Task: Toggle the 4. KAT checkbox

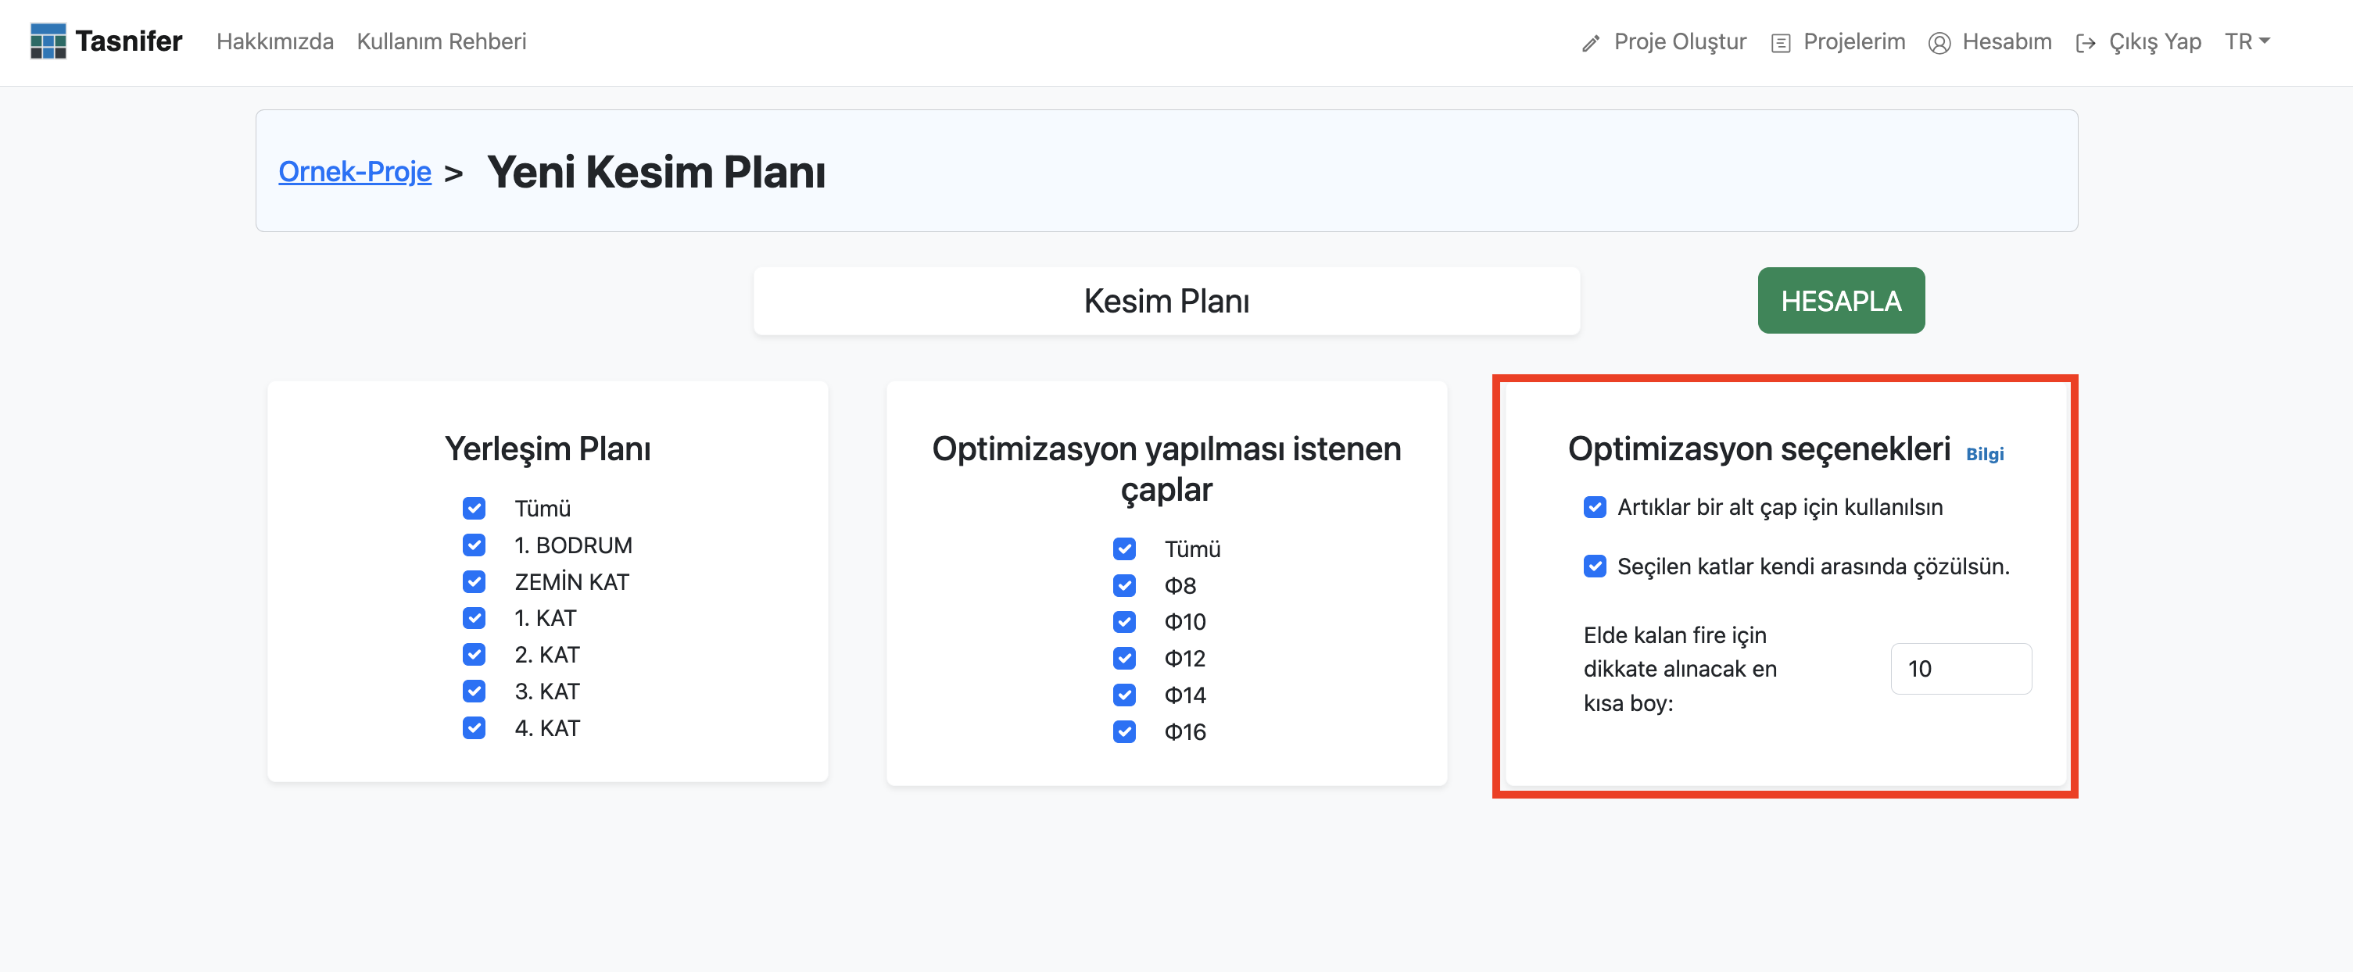Action: pyautogui.click(x=474, y=727)
